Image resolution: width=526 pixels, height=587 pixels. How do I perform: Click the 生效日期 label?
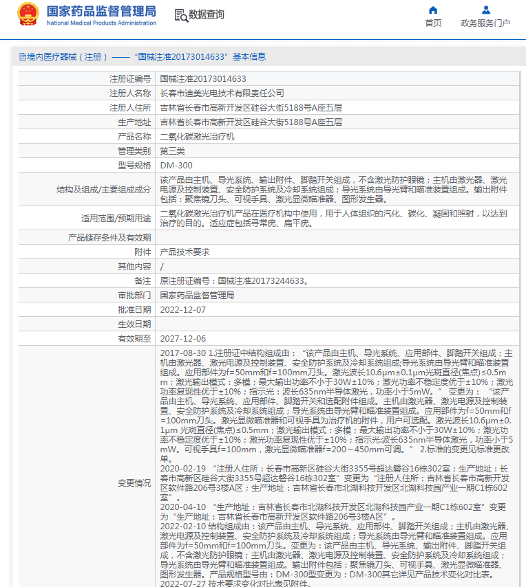134,324
